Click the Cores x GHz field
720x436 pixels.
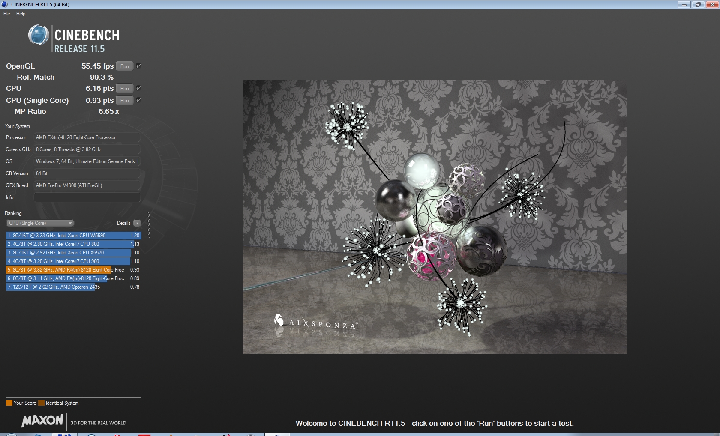tap(87, 149)
